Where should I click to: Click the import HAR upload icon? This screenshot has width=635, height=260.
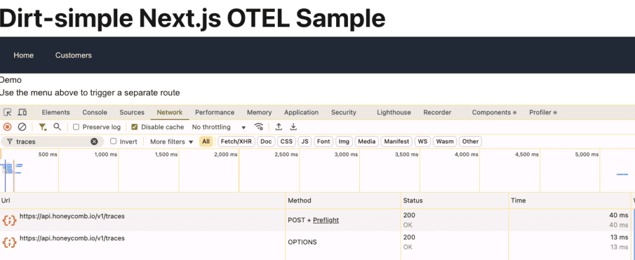[279, 127]
